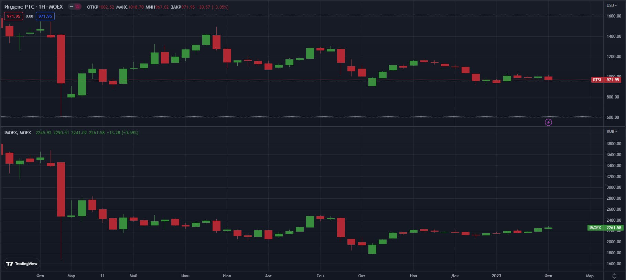Image resolution: width=626 pixels, height=280 pixels.
Task: Click the МИН 967.02 low value
Action: pyautogui.click(x=157, y=7)
